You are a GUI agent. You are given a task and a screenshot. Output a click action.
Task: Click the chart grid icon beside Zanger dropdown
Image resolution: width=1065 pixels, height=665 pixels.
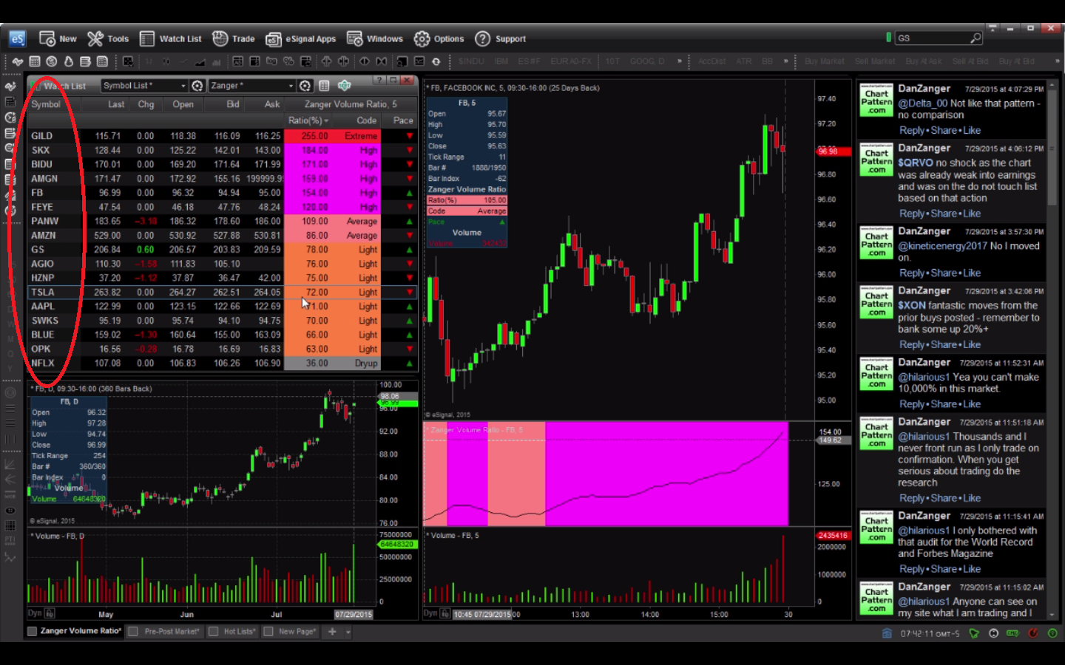pyautogui.click(x=323, y=85)
